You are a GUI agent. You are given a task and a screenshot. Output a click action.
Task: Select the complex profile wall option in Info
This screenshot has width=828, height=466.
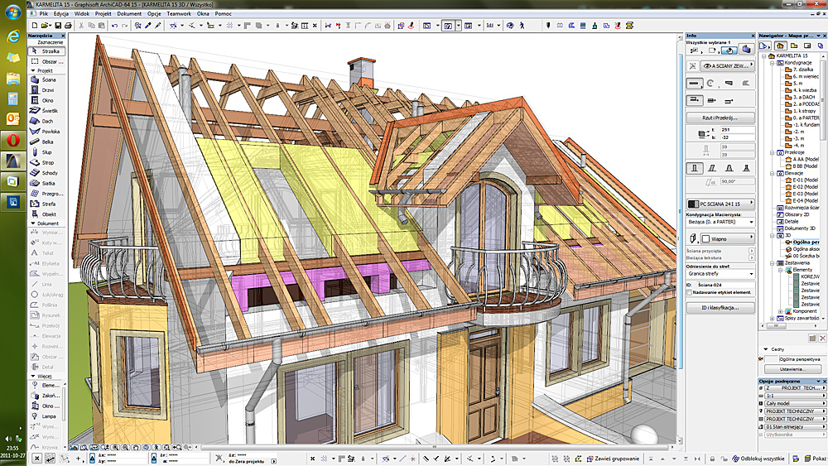[746, 168]
